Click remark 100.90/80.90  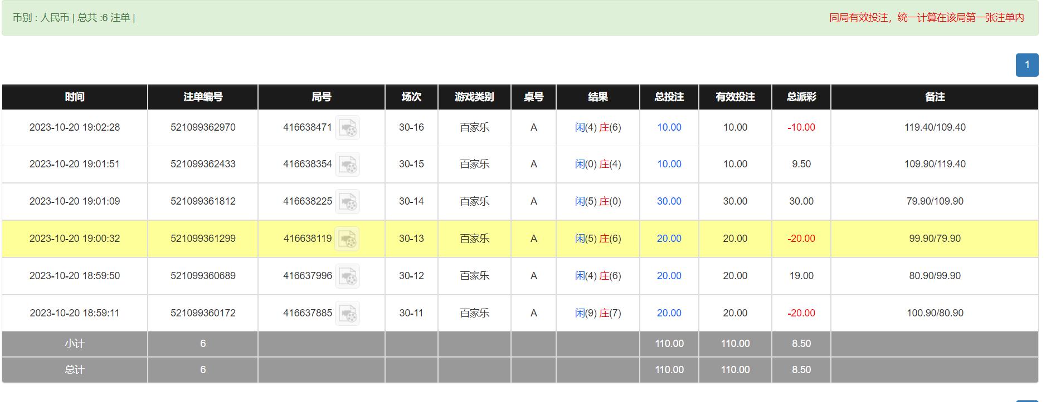935,313
